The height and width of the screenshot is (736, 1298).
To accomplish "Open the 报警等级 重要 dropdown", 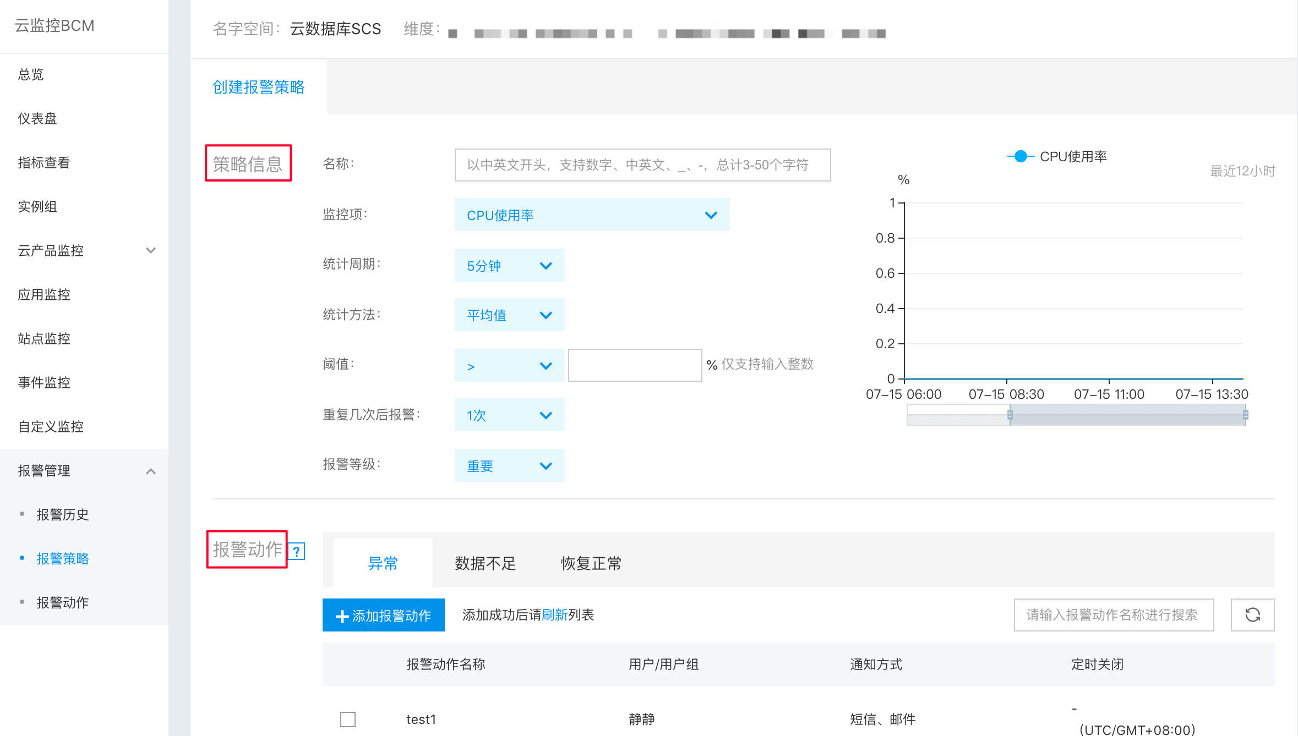I will (509, 465).
